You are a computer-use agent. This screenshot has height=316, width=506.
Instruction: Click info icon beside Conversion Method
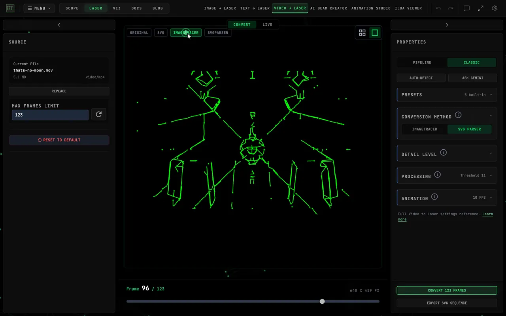(458, 115)
